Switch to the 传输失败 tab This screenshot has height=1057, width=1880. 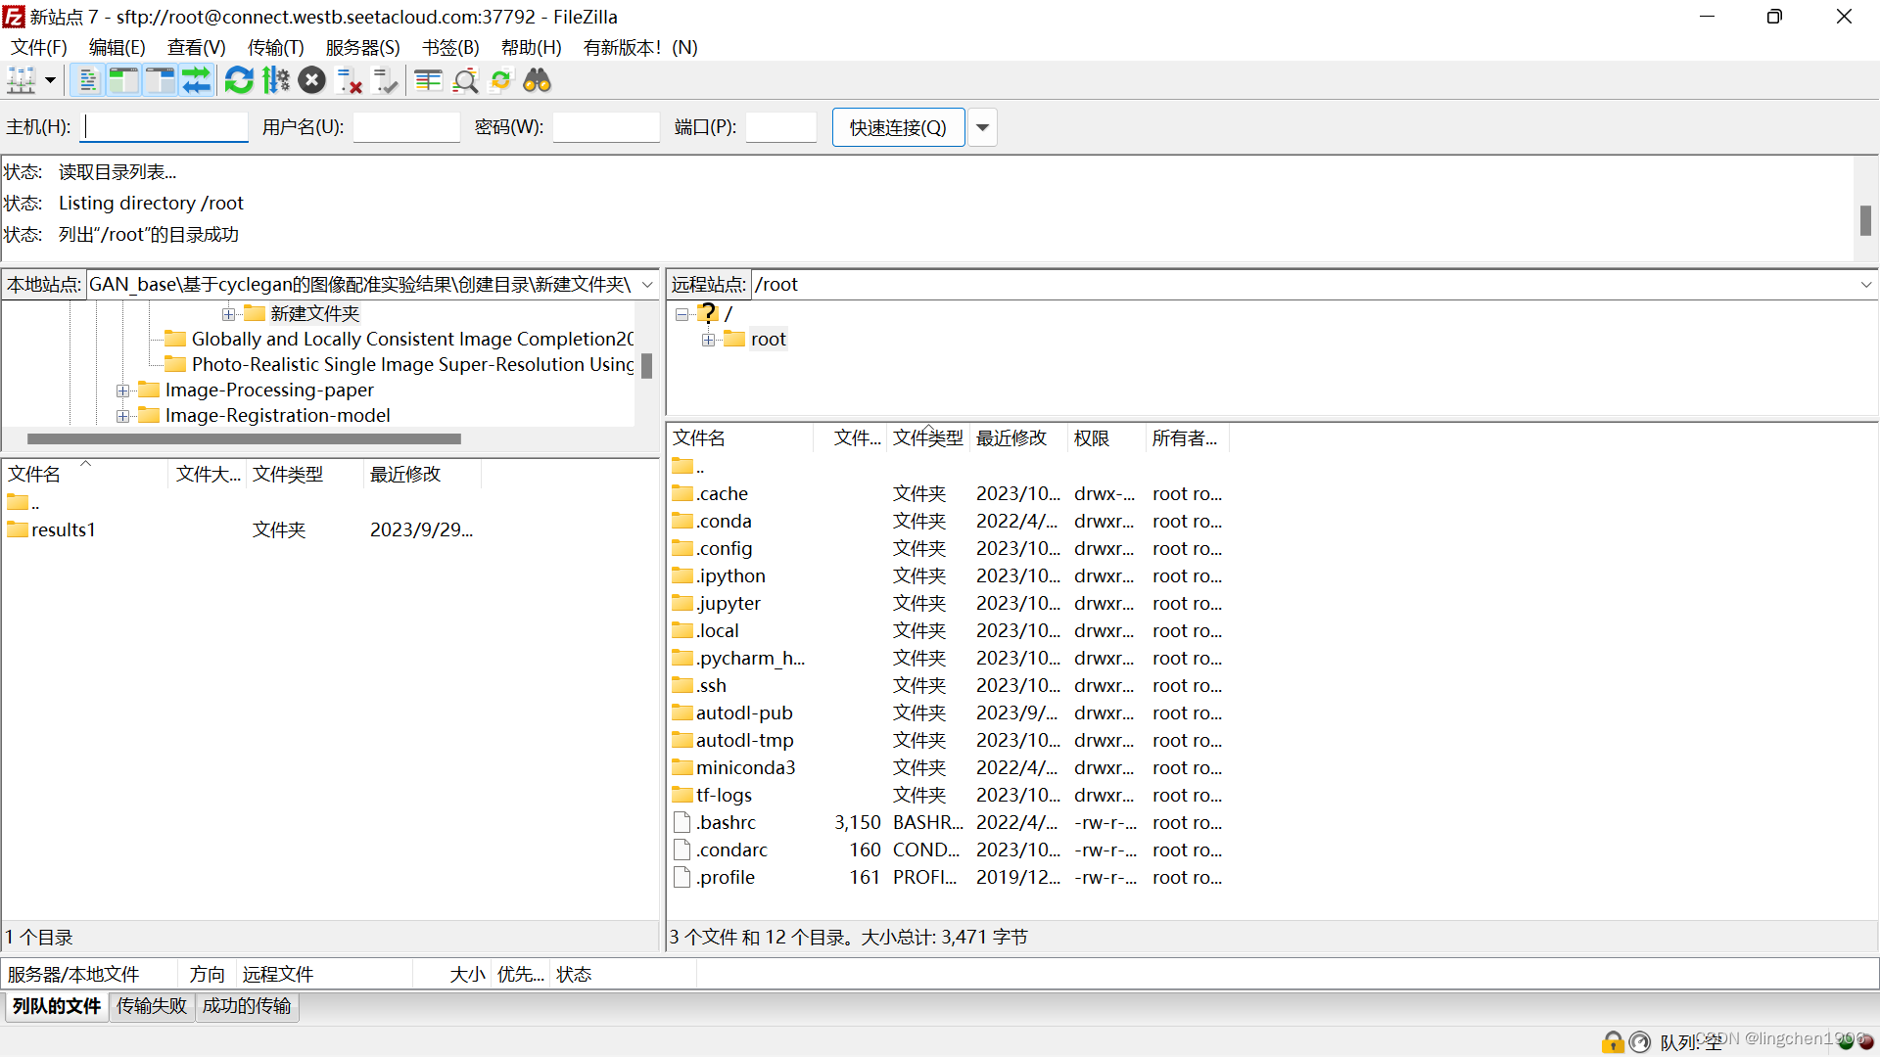[151, 1006]
